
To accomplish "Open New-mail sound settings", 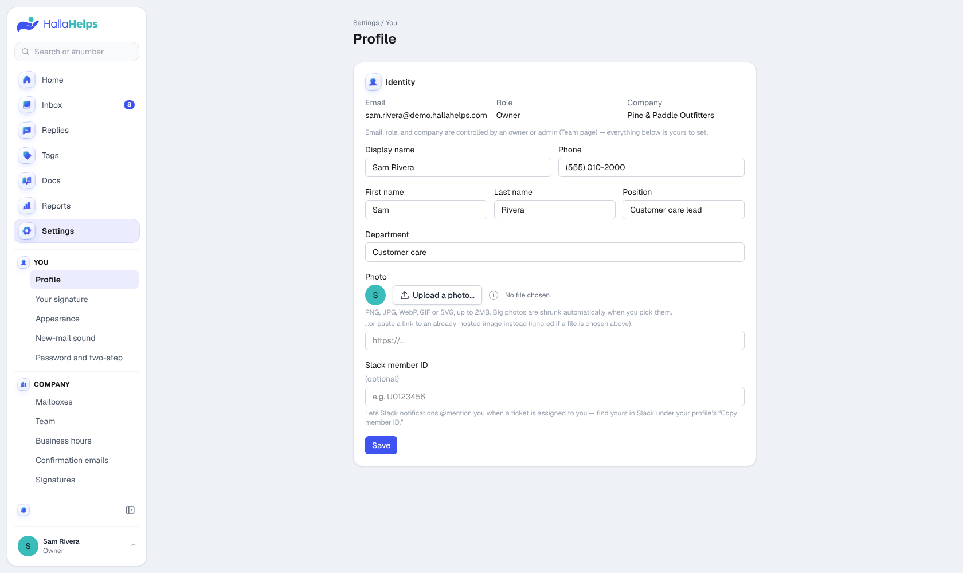I will point(84,338).
